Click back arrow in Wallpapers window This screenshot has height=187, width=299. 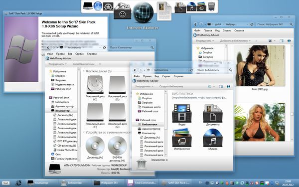195,24
